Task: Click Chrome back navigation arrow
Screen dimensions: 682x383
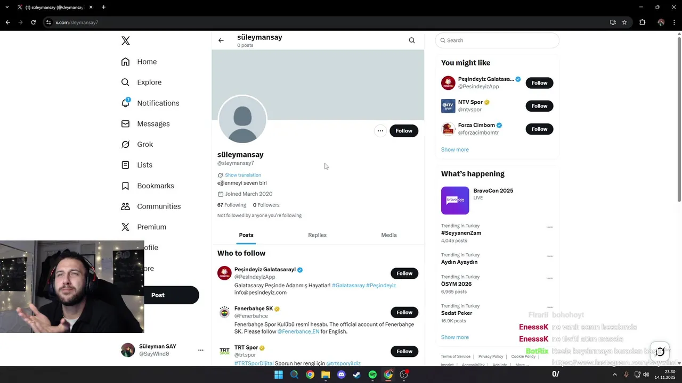Action: [x=7, y=22]
